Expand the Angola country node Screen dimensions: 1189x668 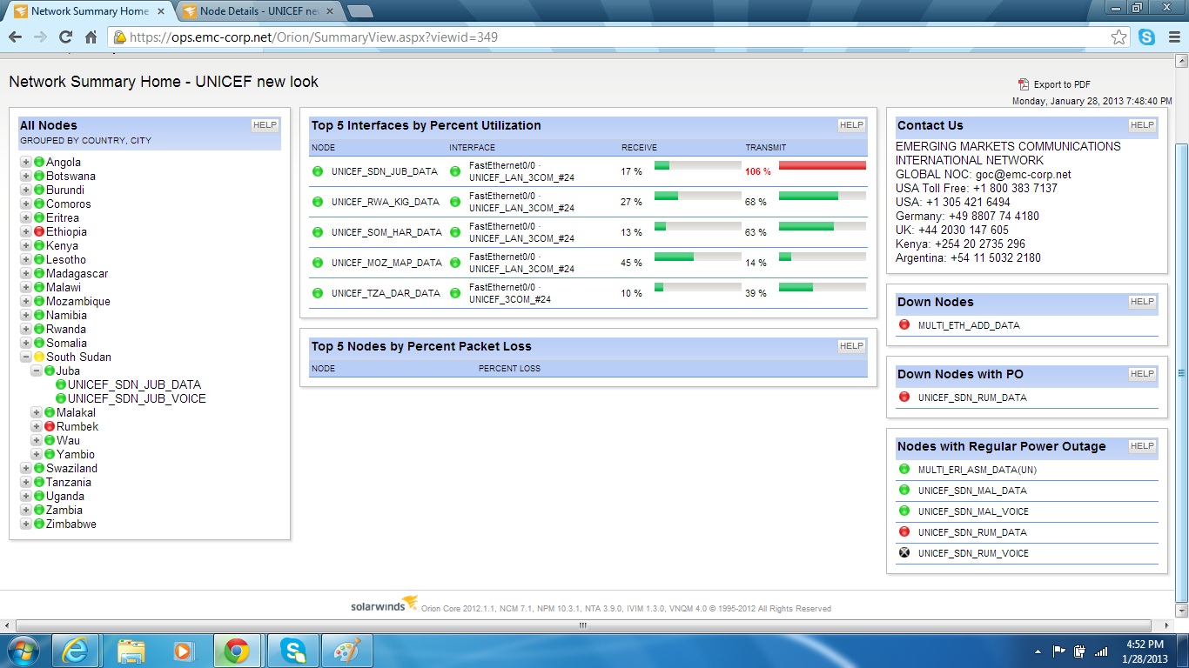click(x=24, y=162)
